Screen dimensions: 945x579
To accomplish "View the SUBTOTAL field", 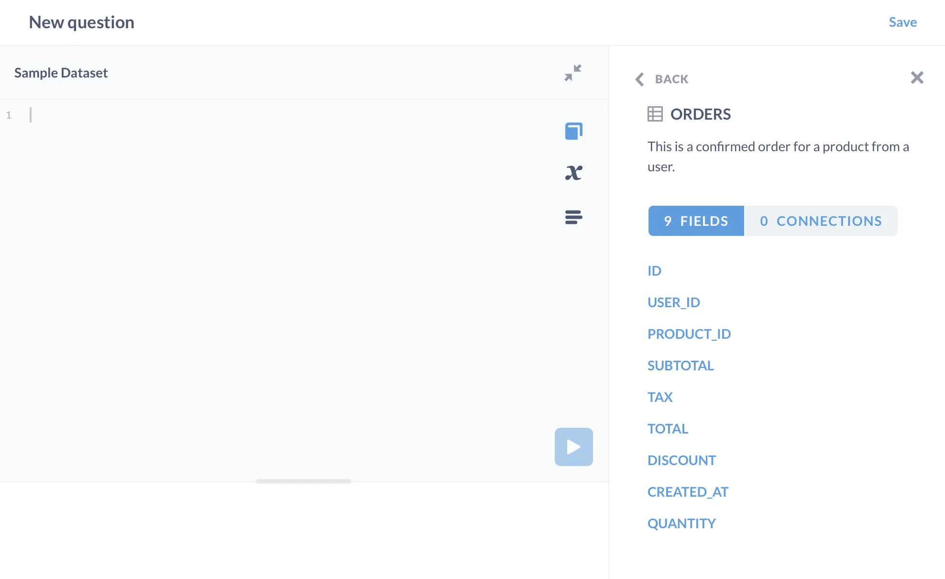I will [x=681, y=365].
